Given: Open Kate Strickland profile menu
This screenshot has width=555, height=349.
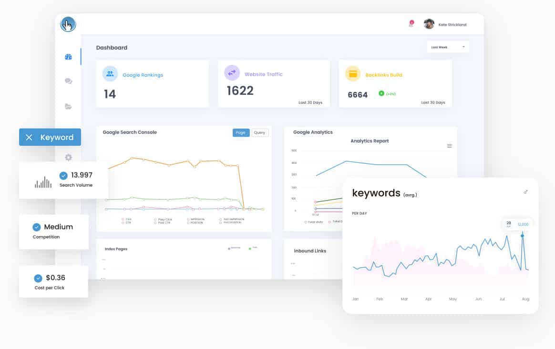Looking at the screenshot, I should pos(445,24).
